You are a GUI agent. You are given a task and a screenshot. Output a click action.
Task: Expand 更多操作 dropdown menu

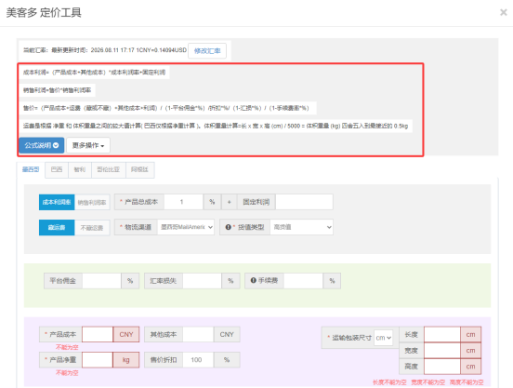pos(88,145)
